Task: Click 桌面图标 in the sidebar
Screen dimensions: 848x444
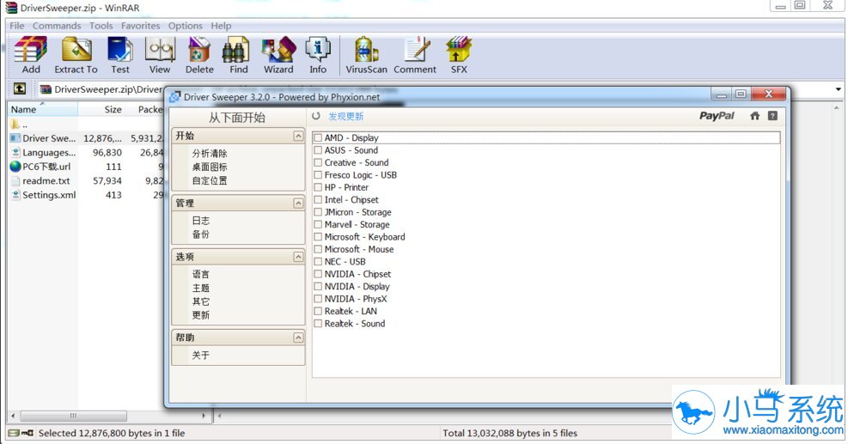Action: pos(210,167)
